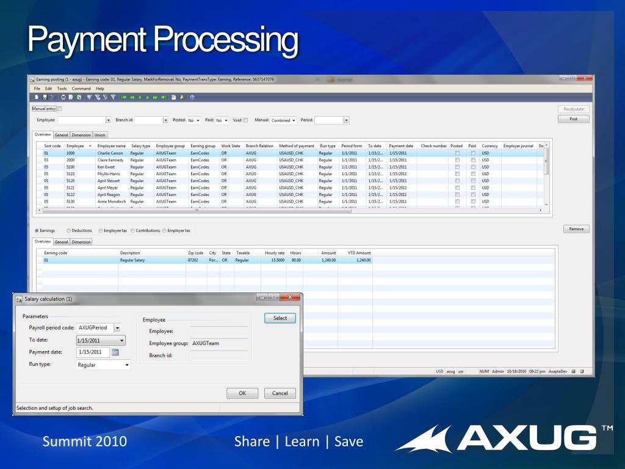Select the Employer tax radio button
Screen dimensions: 625x469
point(164,230)
